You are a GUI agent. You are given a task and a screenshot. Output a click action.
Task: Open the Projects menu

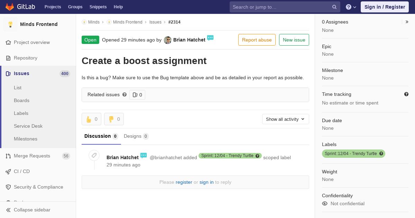[53, 7]
